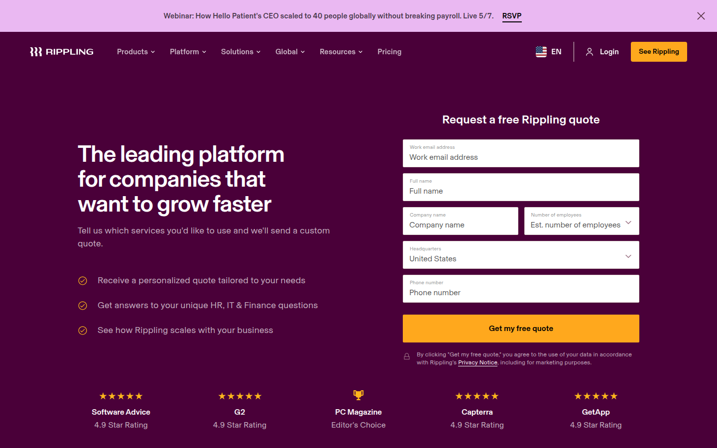Click 'Receive a personalized quote' text
Viewport: 717px width, 448px height.
click(202, 281)
